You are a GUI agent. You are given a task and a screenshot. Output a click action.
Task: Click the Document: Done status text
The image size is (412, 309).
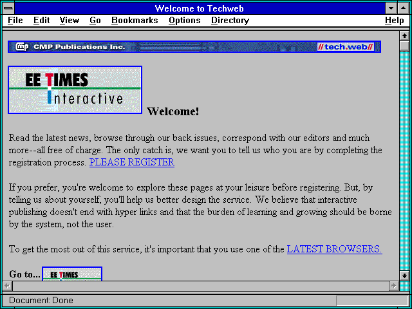[x=41, y=300]
